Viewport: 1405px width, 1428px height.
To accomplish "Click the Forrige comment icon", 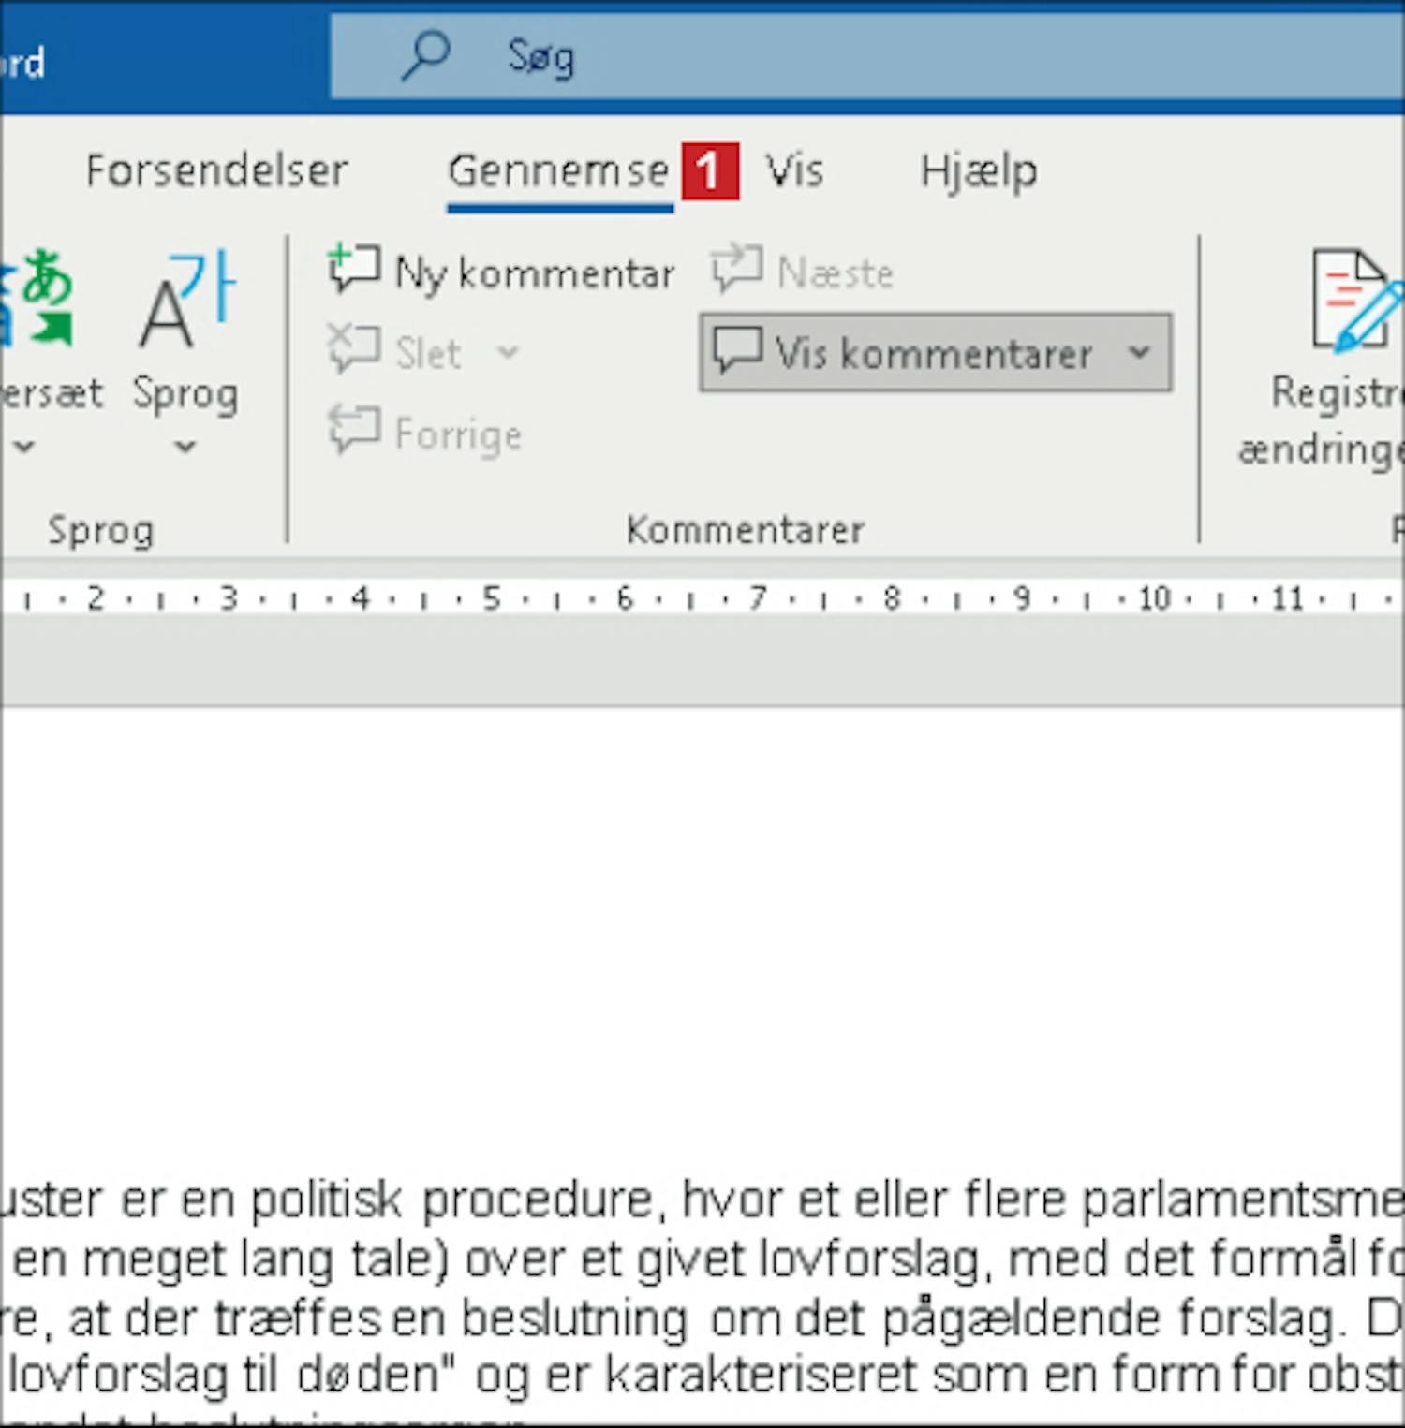I will [x=354, y=431].
